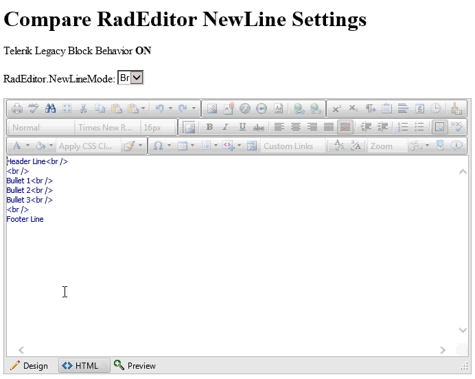Viewport: 475px width, 379px height.
Task: Click the Copy icon
Action: click(x=100, y=108)
